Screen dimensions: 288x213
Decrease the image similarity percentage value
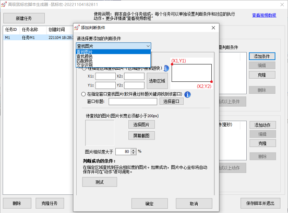(x=134, y=153)
